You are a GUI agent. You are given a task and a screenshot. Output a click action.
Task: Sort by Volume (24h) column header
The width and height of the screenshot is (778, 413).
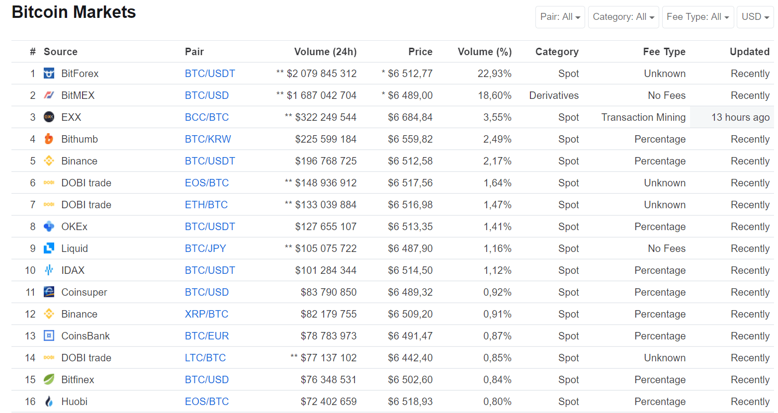pyautogui.click(x=325, y=52)
